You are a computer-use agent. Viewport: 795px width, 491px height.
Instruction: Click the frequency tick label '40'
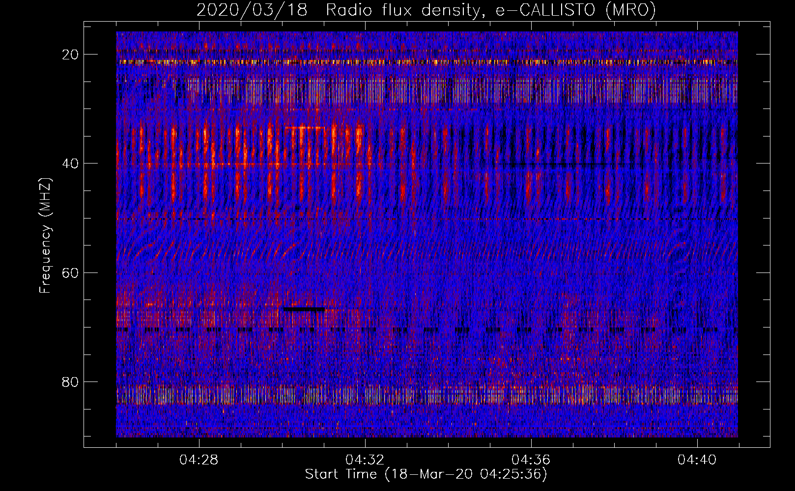point(71,164)
